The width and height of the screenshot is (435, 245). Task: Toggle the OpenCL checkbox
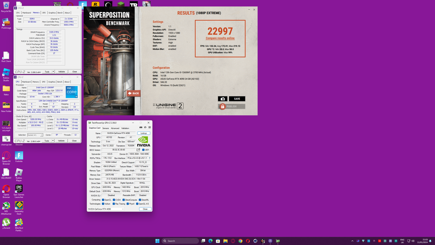(x=103, y=200)
